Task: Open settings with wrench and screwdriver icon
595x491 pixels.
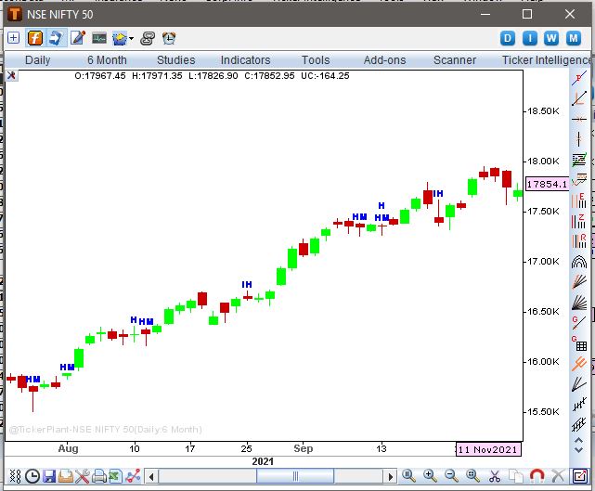Action: tap(82, 476)
